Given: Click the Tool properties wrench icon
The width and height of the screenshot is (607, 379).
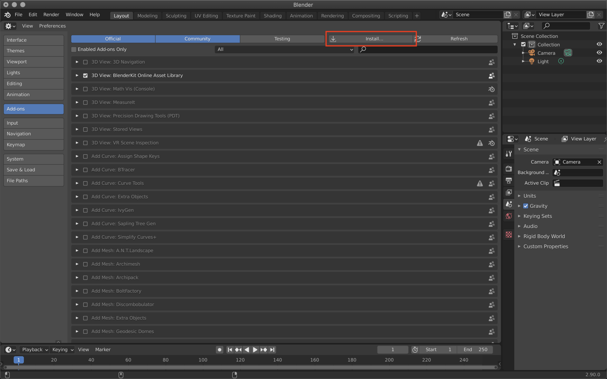Looking at the screenshot, I should click(509, 153).
